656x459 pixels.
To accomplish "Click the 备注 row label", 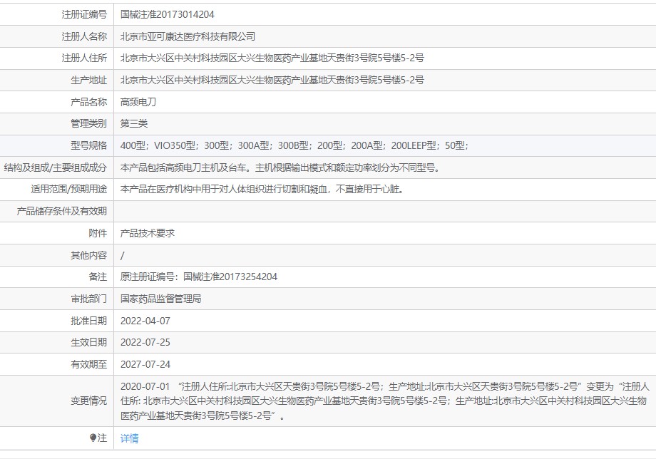I will (x=98, y=277).
